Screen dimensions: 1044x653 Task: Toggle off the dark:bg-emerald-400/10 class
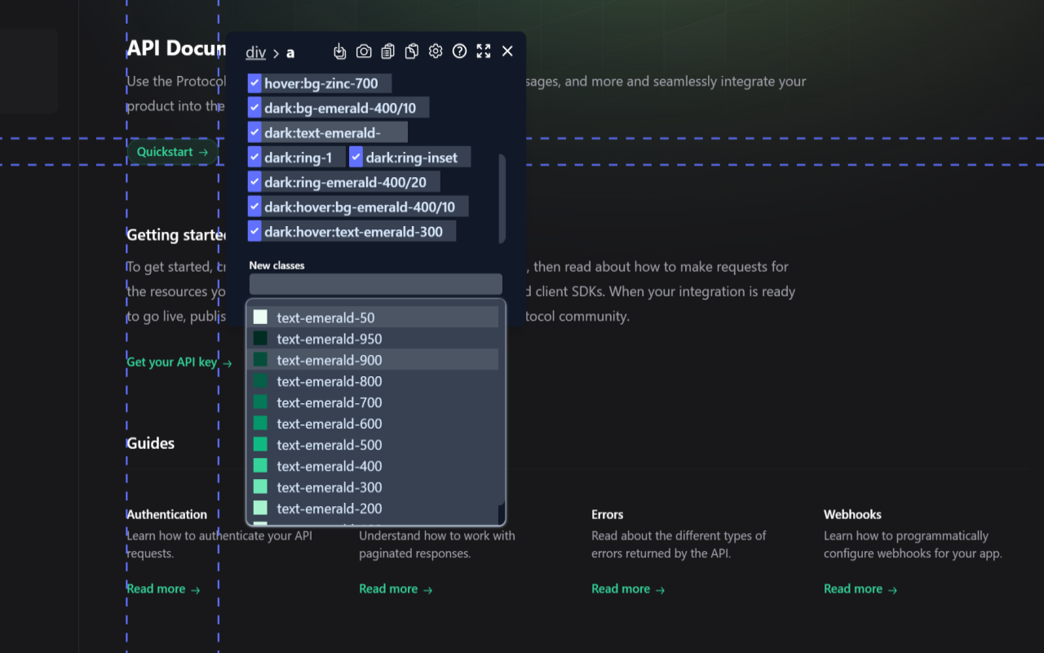(254, 108)
